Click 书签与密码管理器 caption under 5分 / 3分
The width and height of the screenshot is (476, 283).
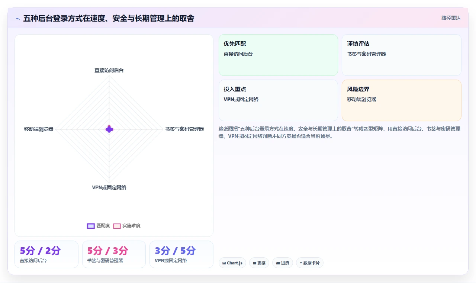tap(105, 261)
